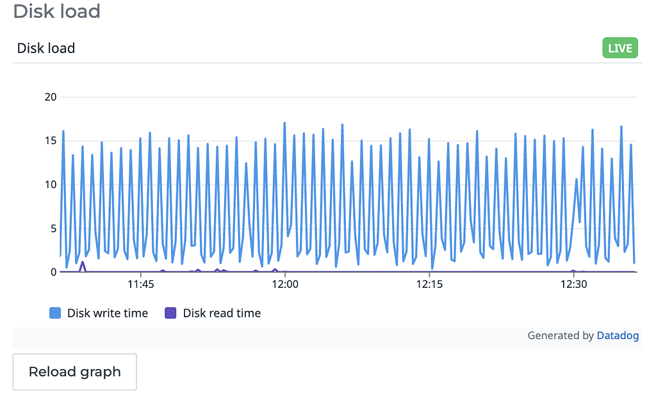Screen dimensions: 656x403
Task: Click the tallest spike near 12:00
Action: click(284, 122)
